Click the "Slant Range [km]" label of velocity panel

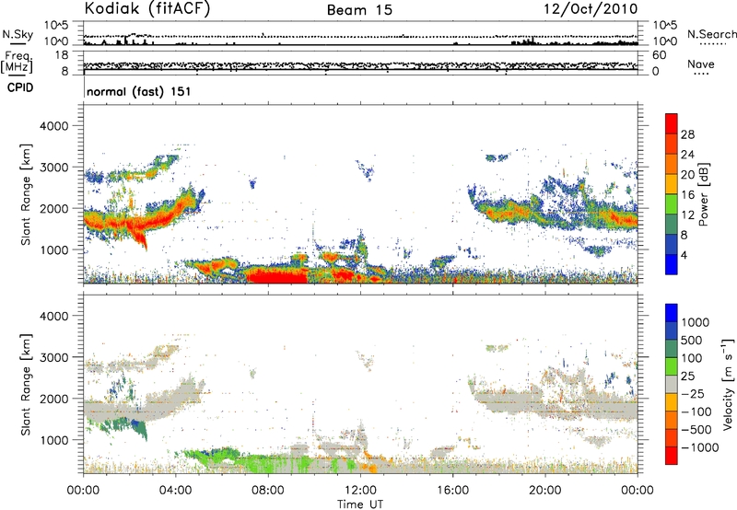(26, 385)
